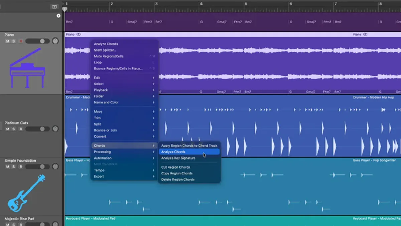Open the Export submenu
The image size is (401, 226).
pos(124,177)
